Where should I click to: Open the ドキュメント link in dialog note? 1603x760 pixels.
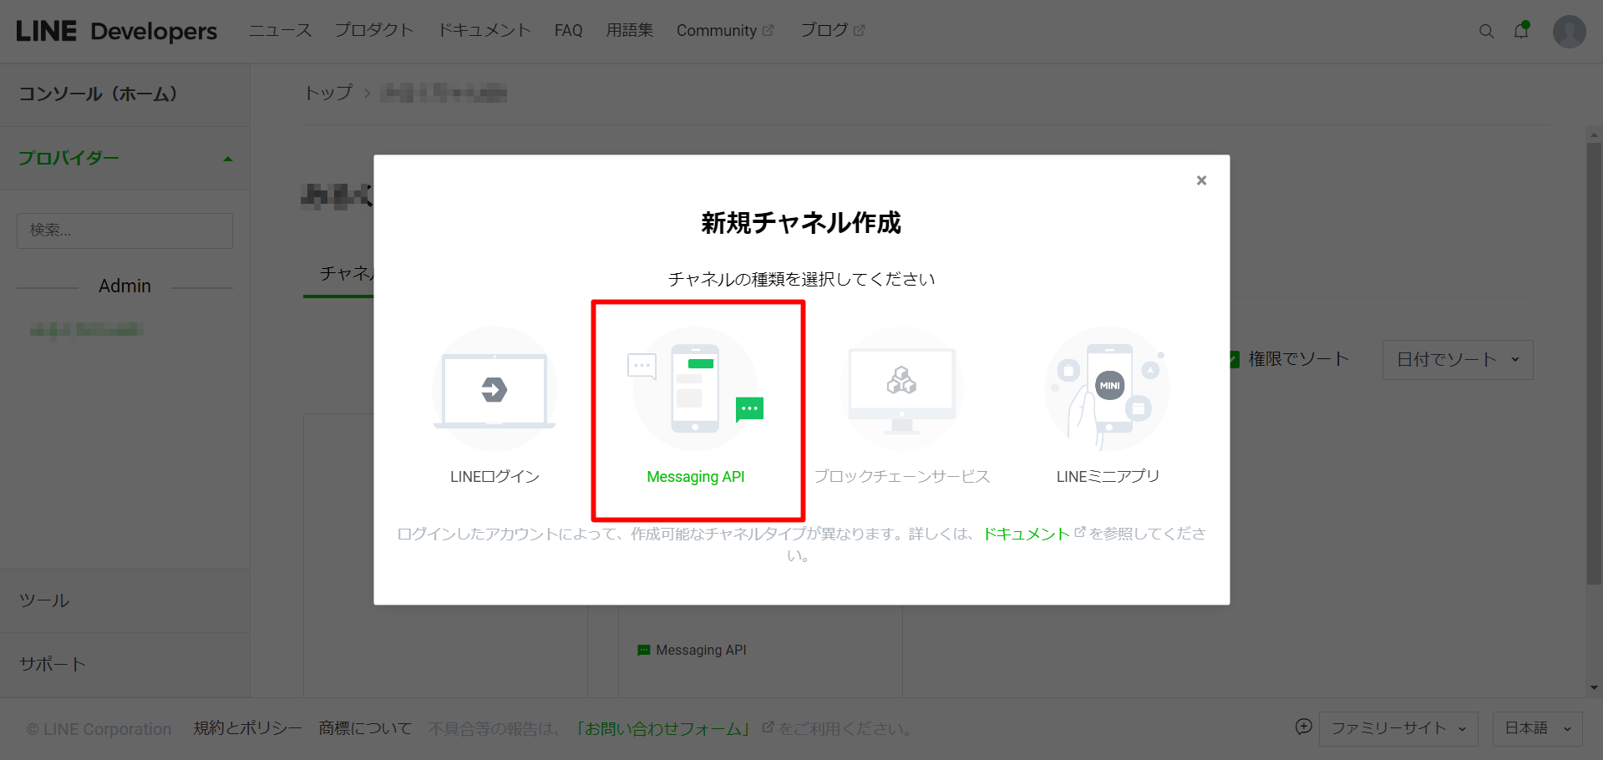pyautogui.click(x=1027, y=534)
